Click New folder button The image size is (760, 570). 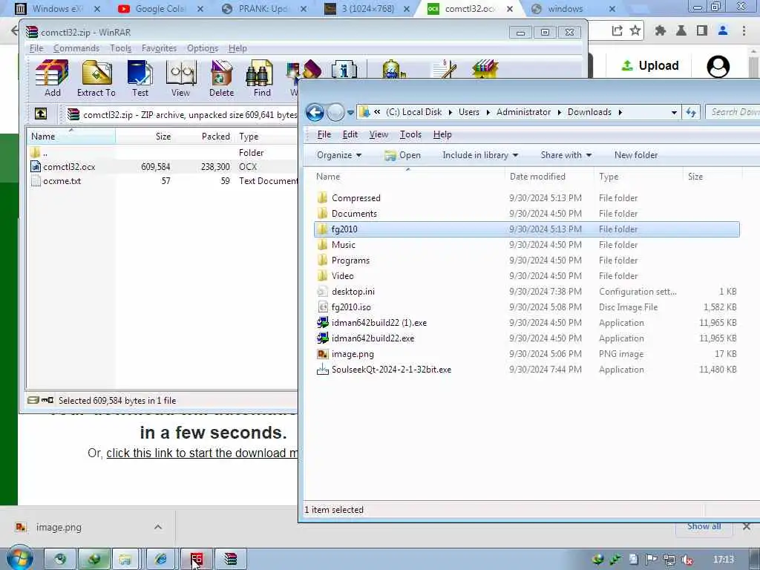636,155
